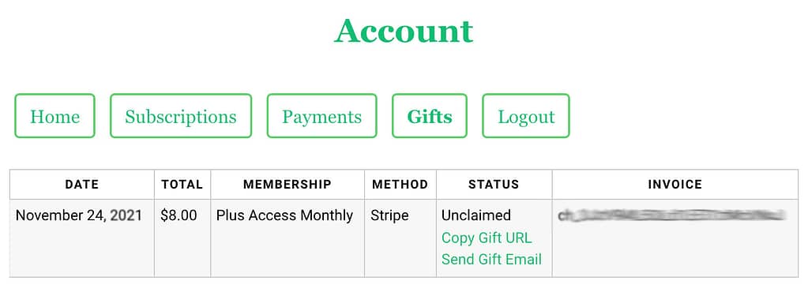Click the Send Gift Email link
The image size is (808, 292).
click(491, 259)
